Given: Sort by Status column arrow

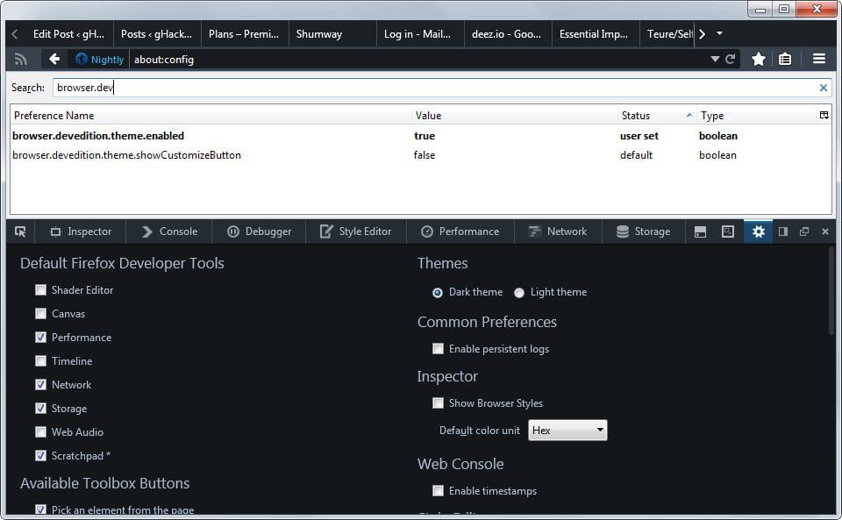Looking at the screenshot, I should pos(689,116).
